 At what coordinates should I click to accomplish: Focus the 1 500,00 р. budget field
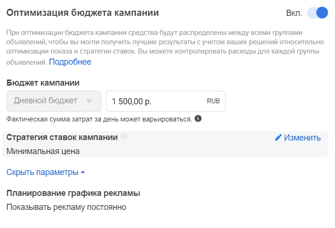point(166,101)
